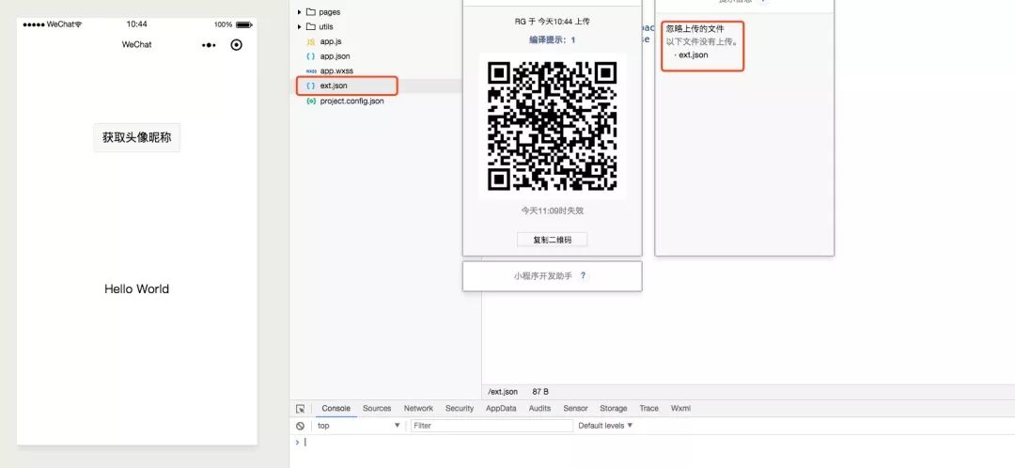The image size is (1015, 468).
Task: Open the Audits tab
Action: [539, 409]
